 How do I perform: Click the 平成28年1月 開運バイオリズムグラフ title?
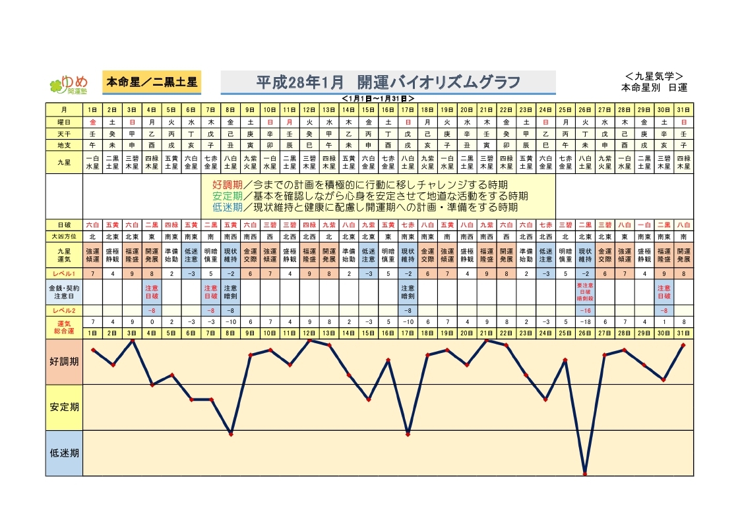tap(388, 82)
